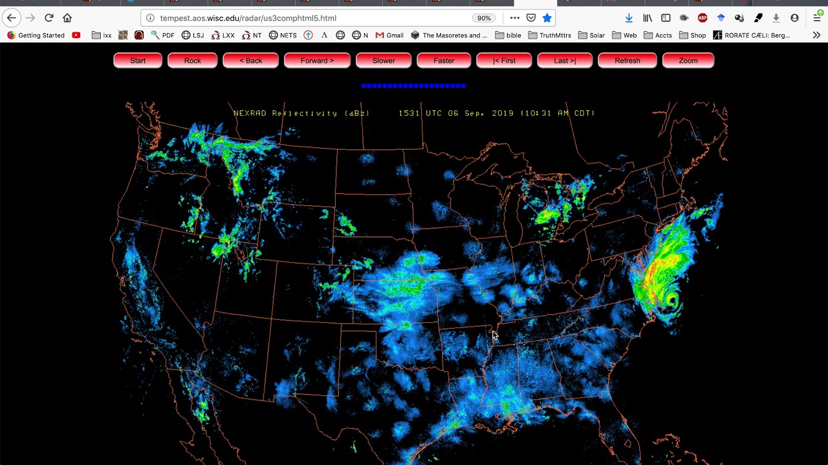Click the blue graduation cap extension icon
Viewport: 828px width, 465px height.
pos(721,18)
